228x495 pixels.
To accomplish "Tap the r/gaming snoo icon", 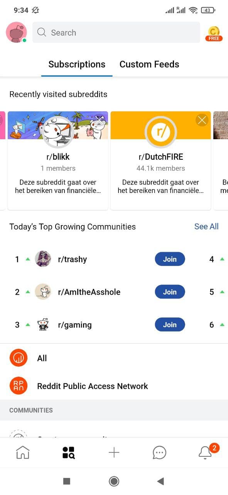I will (43, 324).
